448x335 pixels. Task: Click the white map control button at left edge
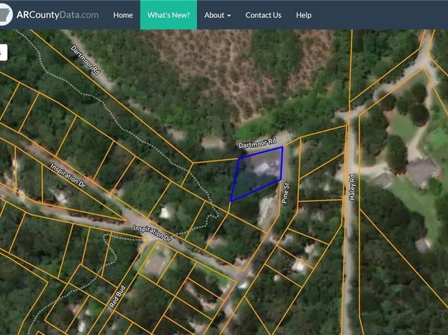[3, 53]
